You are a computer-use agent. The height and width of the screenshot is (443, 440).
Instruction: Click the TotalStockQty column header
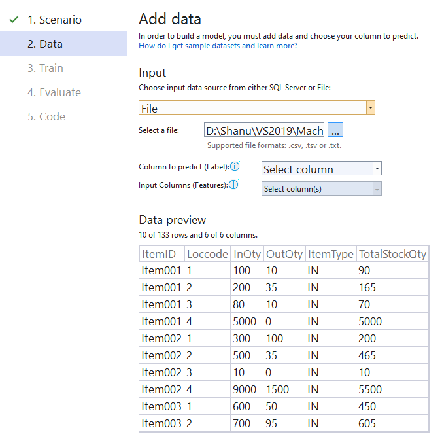pos(392,254)
